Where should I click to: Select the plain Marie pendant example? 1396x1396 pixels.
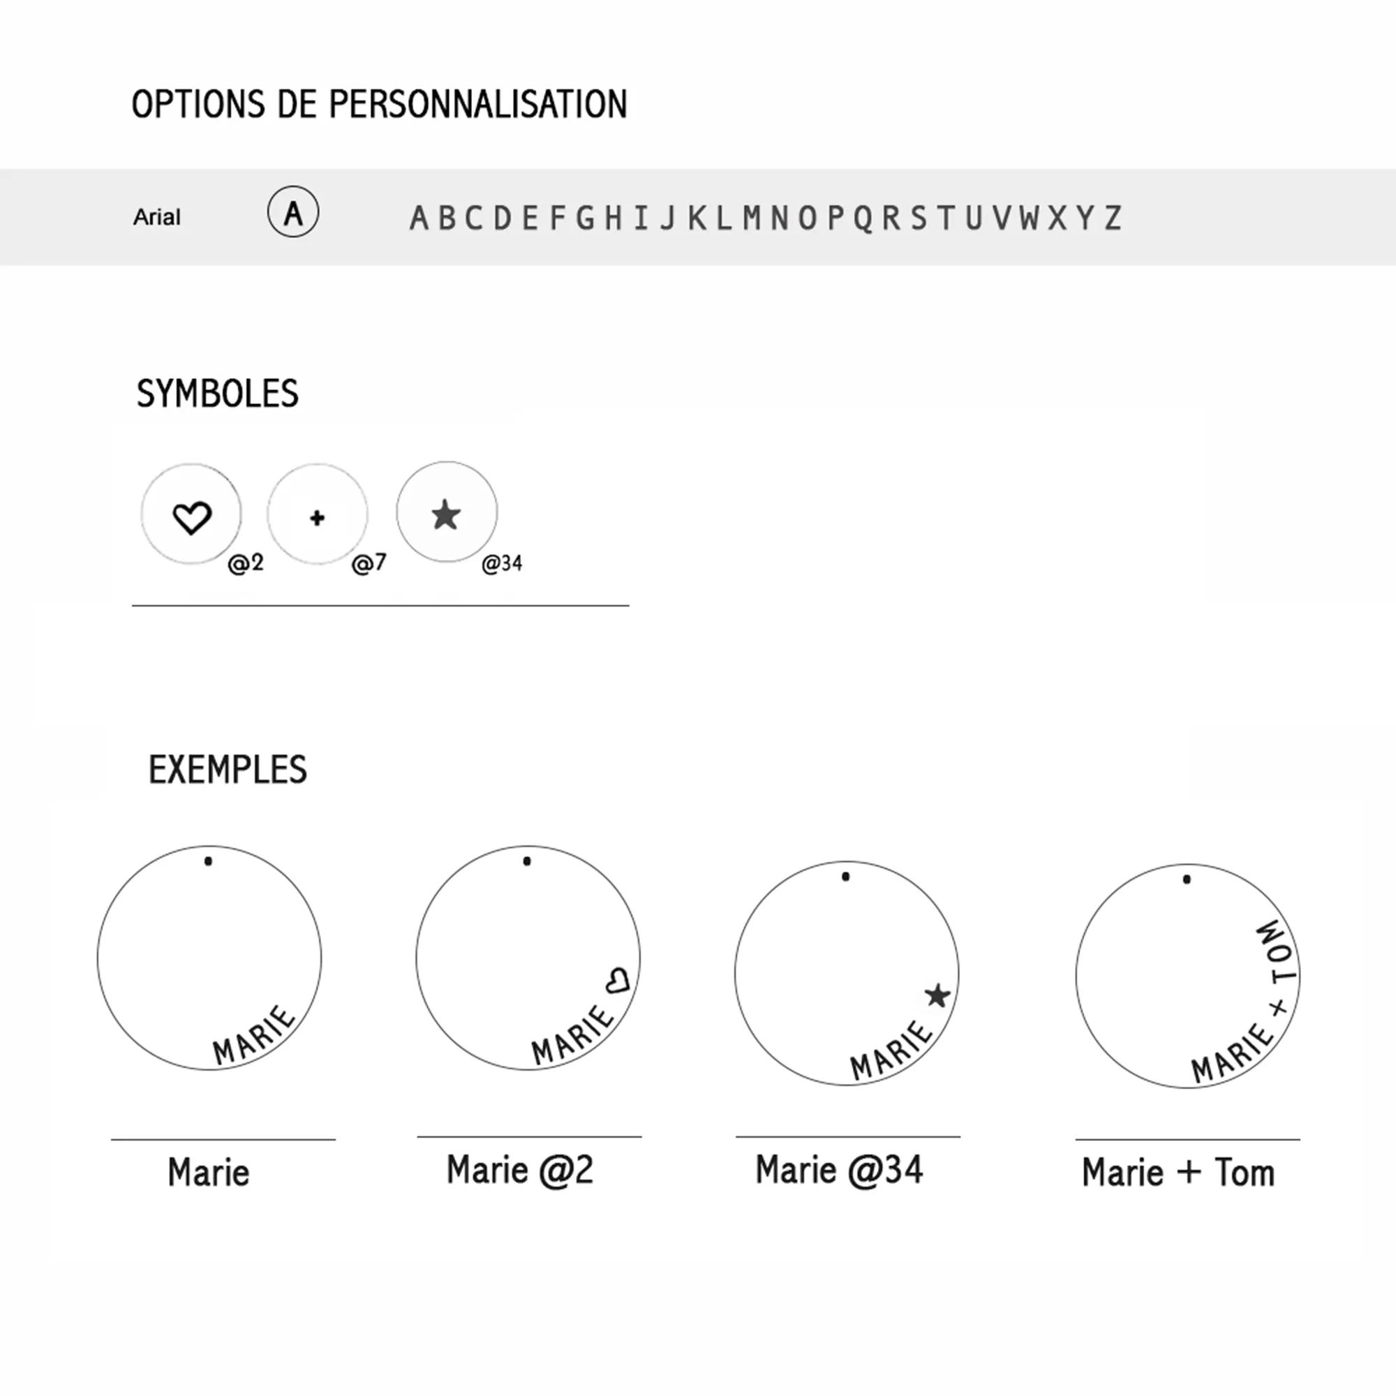point(209,958)
